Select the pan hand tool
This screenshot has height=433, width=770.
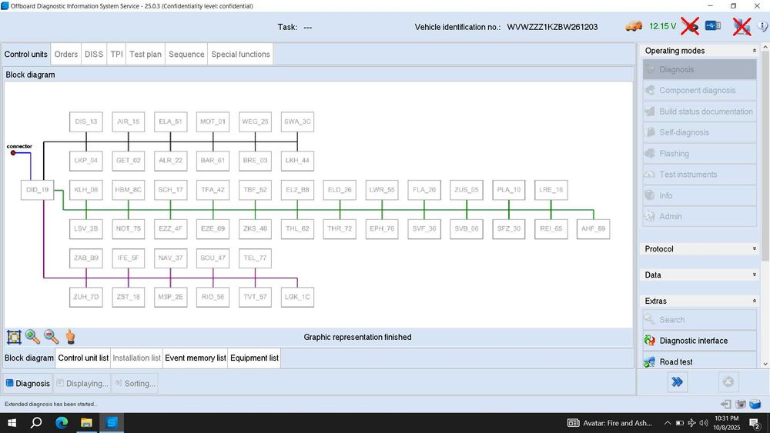70,336
